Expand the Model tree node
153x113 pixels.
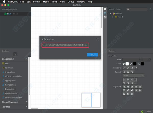(113, 17)
